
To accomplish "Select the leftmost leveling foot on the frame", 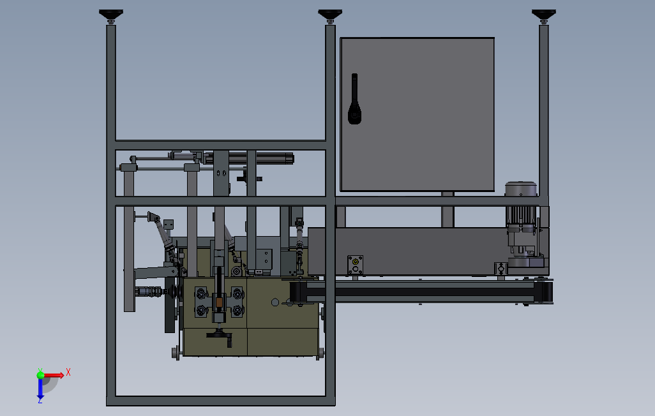I will pyautogui.click(x=110, y=17).
